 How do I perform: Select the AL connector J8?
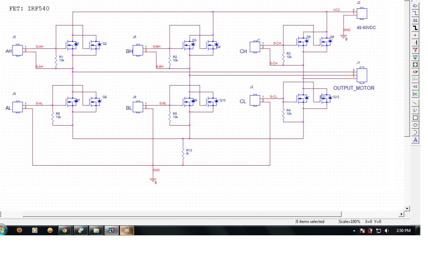tap(18, 106)
